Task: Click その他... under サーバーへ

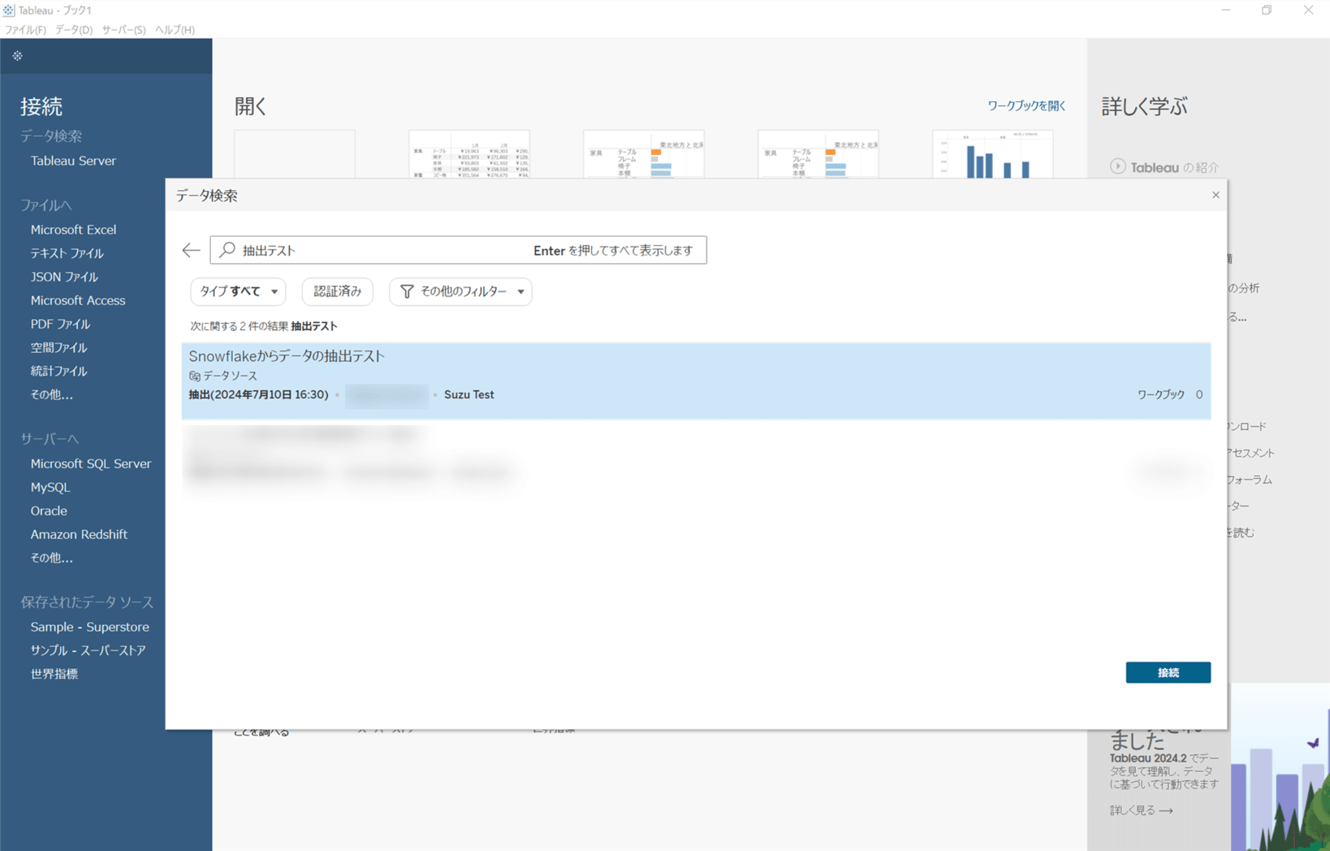Action: tap(52, 558)
